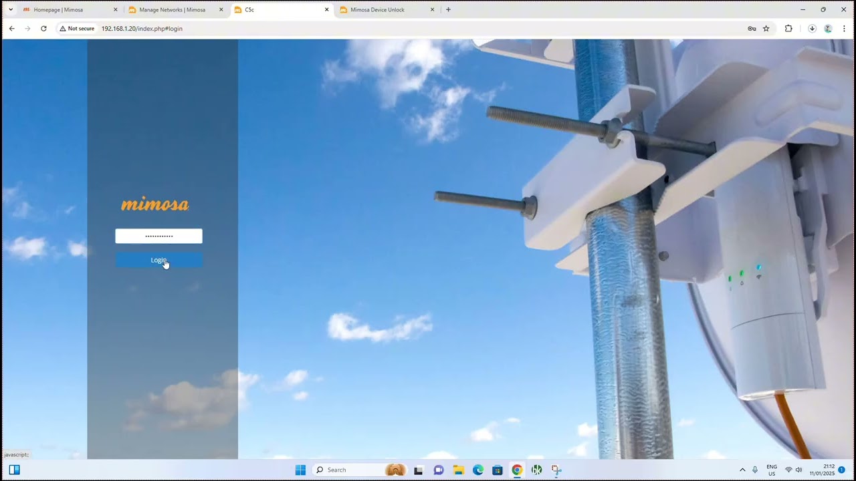Open network Wi-Fi tray icon
Viewport: 856px width, 481px height.
tap(788, 470)
